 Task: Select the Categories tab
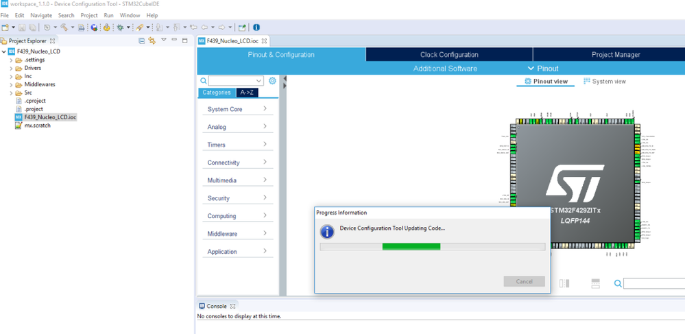click(217, 93)
